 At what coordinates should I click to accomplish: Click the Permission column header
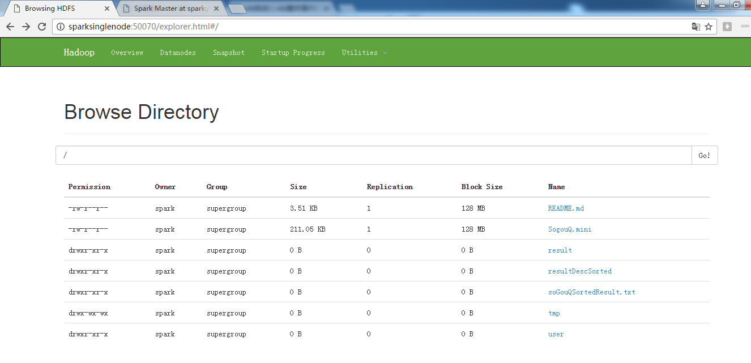pyautogui.click(x=89, y=187)
